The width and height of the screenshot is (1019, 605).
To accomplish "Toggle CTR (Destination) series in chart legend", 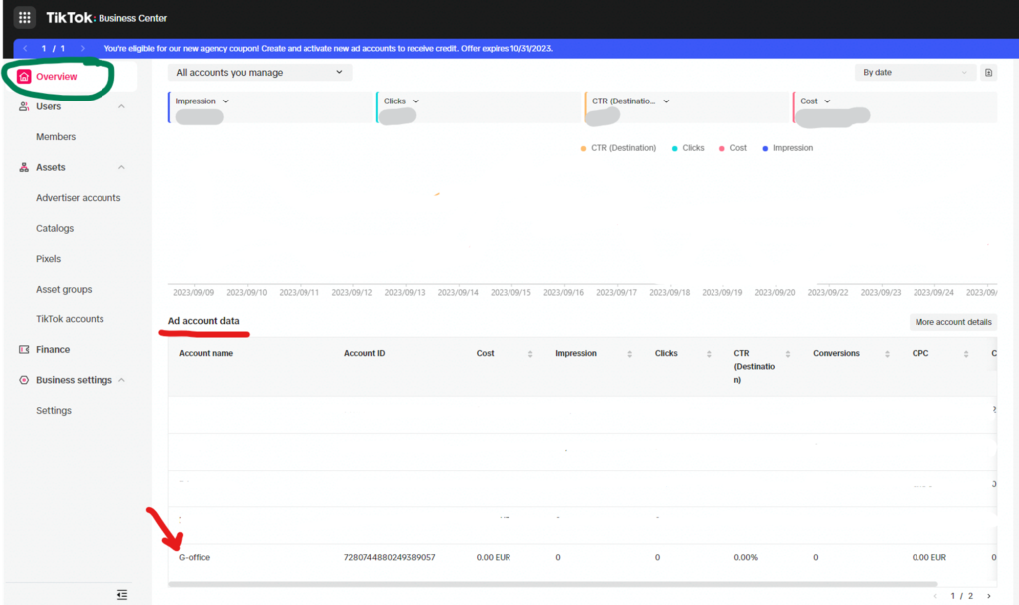I will (618, 148).
